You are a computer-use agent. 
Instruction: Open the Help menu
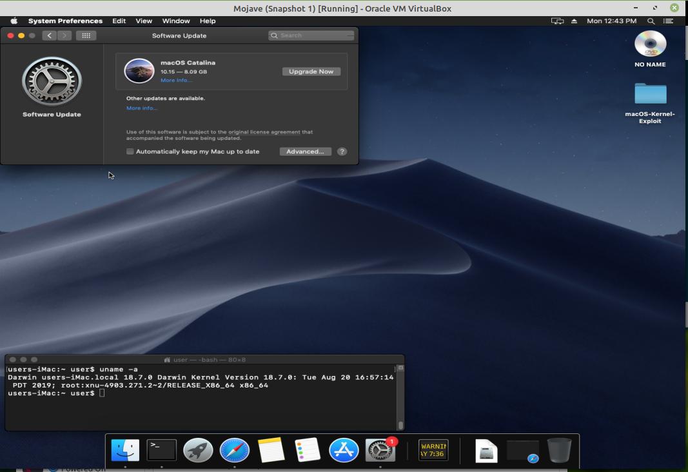[208, 21]
